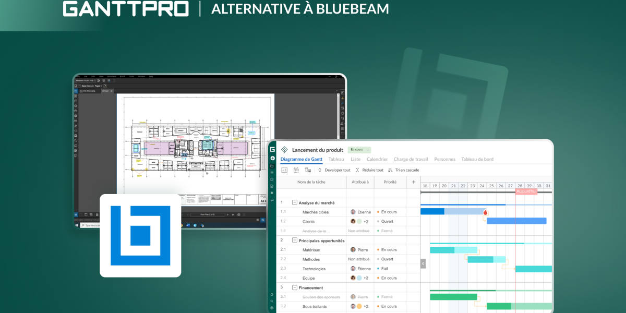Screen dimensions: 626x313
Task: Open the Charge de travail tab
Action: click(411, 159)
